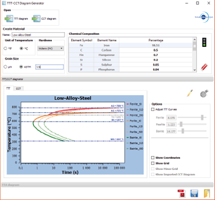Screen dimensions: 215x200
Task: Switch to the CCT tab
Action: 18,88
